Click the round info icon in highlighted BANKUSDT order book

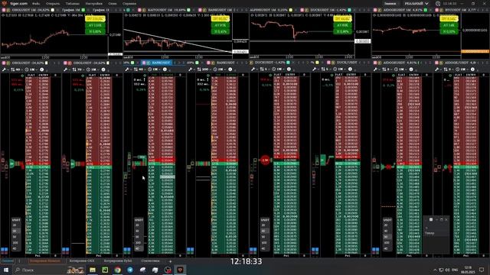[x=165, y=70]
